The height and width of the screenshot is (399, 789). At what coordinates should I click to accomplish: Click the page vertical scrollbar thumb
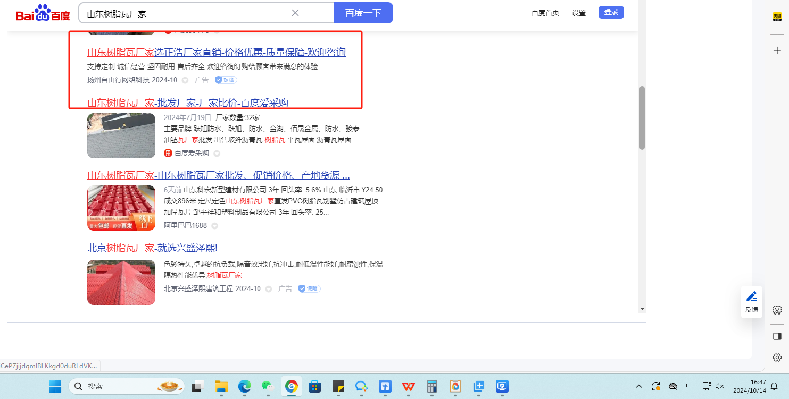[642, 117]
